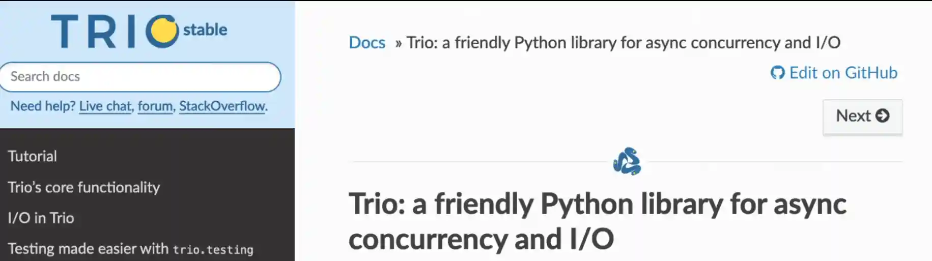Click the main page heading about Trio
This screenshot has height=261, width=932.
[x=597, y=221]
